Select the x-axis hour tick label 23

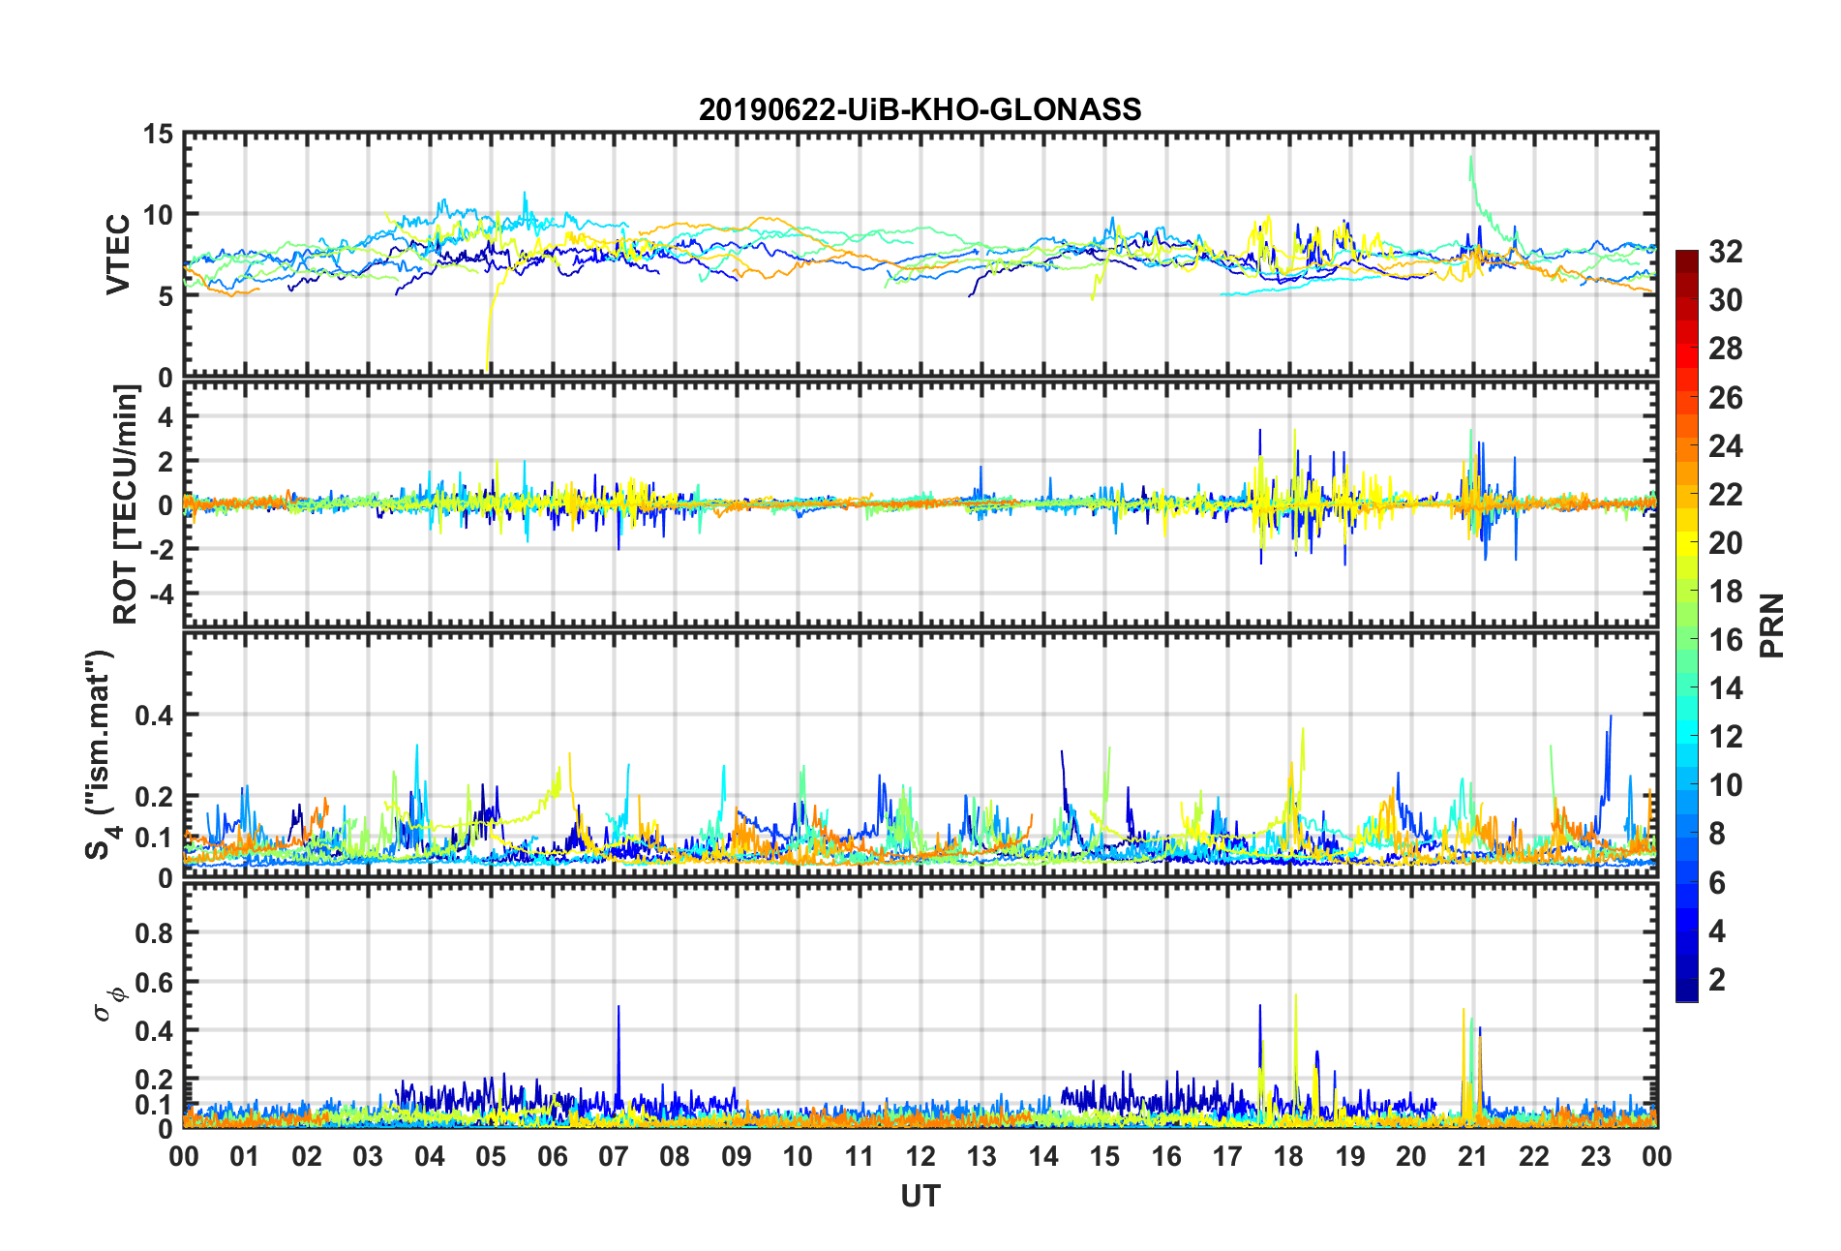click(1596, 1156)
